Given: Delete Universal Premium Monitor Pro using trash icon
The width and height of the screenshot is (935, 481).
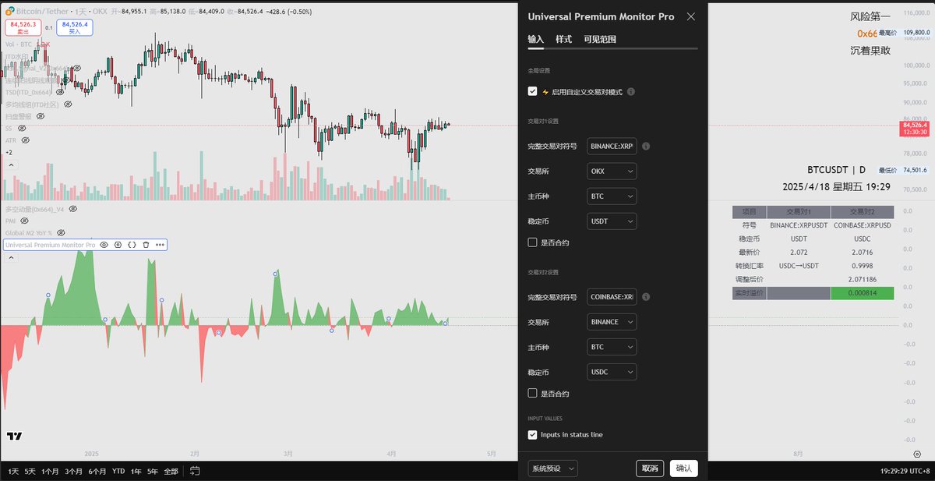Looking at the screenshot, I should coord(146,245).
